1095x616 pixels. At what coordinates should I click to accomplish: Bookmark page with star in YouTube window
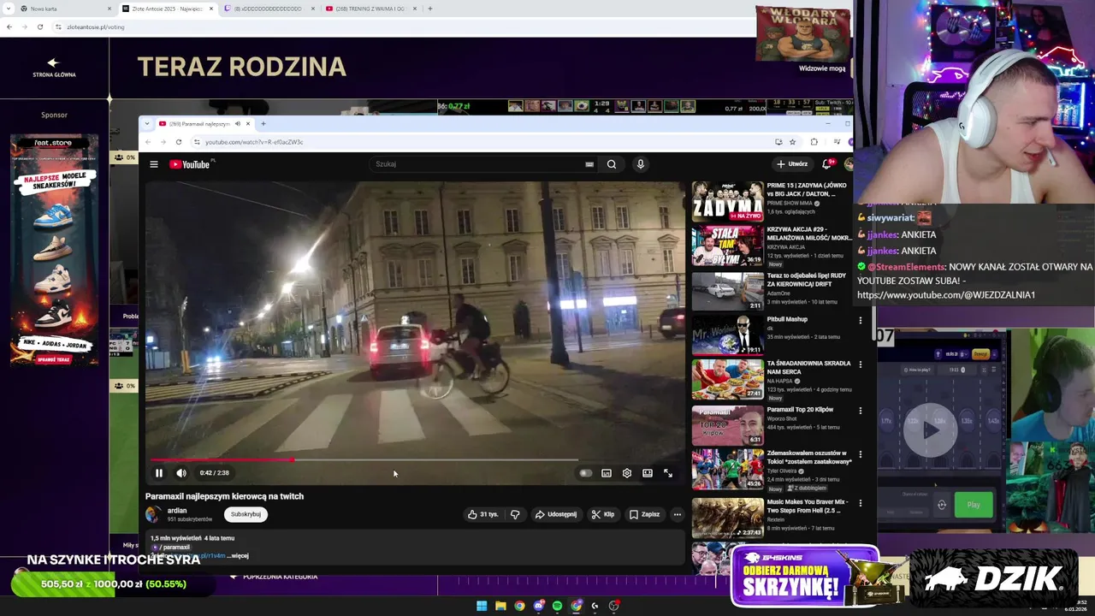point(792,142)
